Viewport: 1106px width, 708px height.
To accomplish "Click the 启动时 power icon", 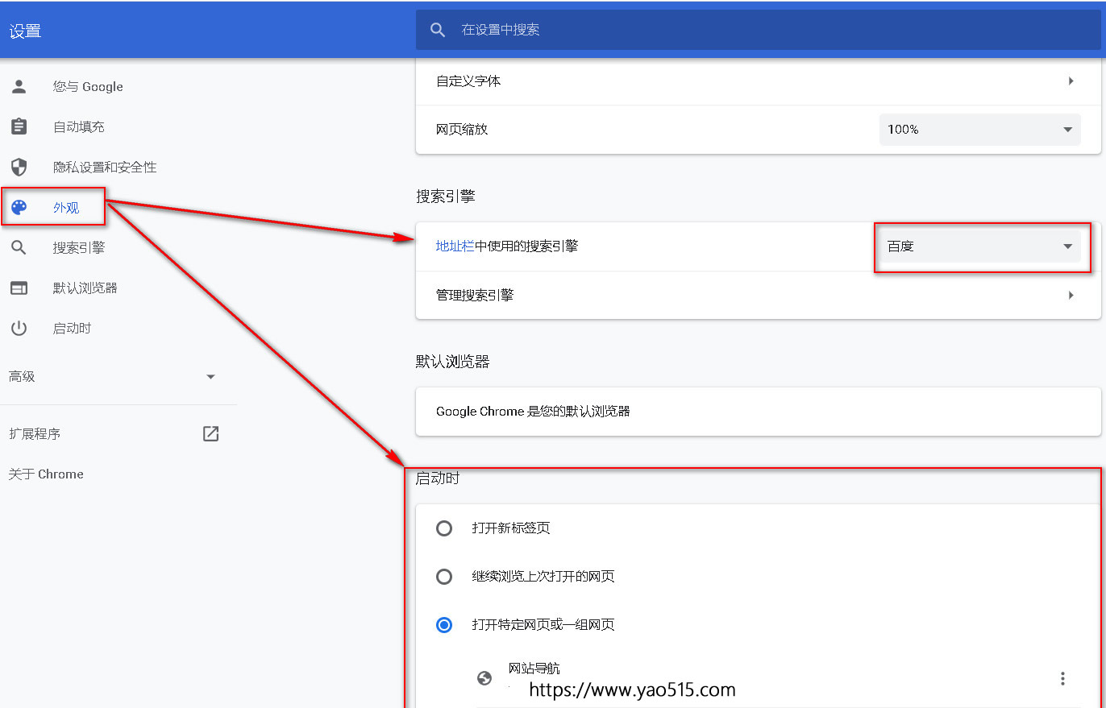I will click(x=19, y=328).
